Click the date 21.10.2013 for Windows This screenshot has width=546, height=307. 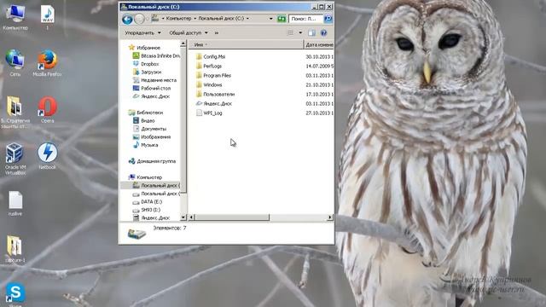tap(319, 84)
